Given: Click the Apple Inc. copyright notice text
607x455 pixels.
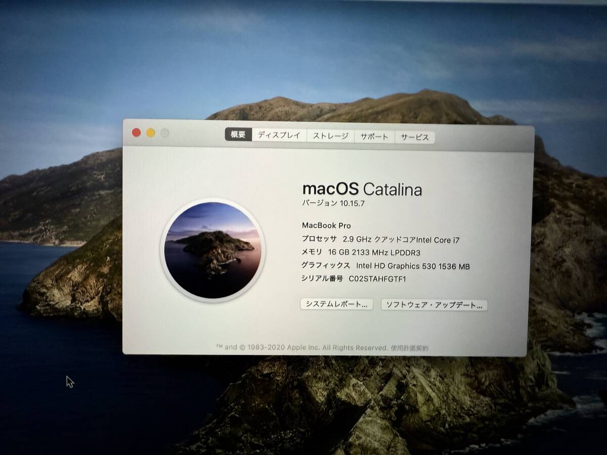Looking at the screenshot, I should tap(302, 347).
